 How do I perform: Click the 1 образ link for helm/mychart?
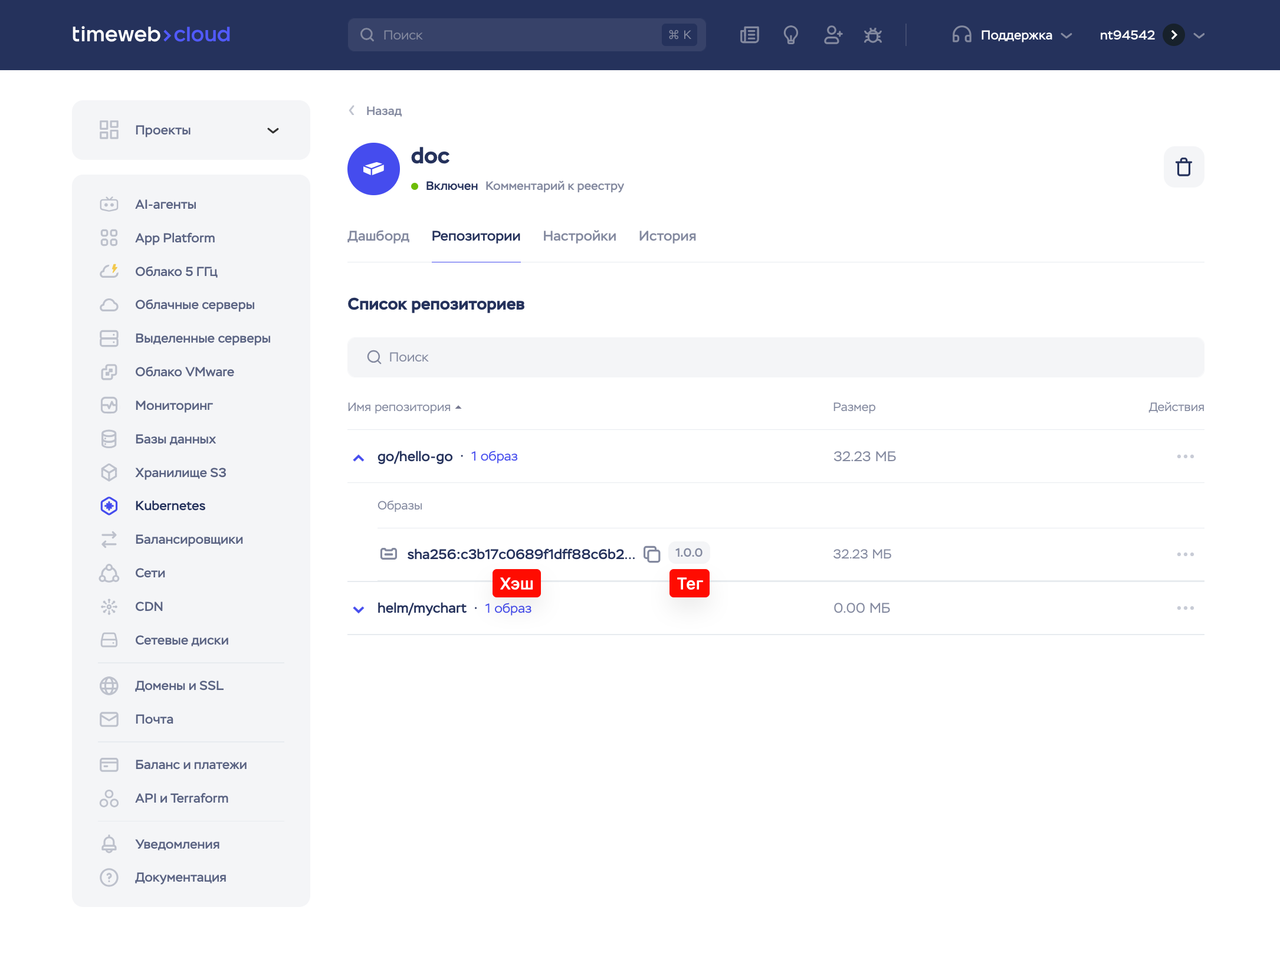[x=508, y=608]
